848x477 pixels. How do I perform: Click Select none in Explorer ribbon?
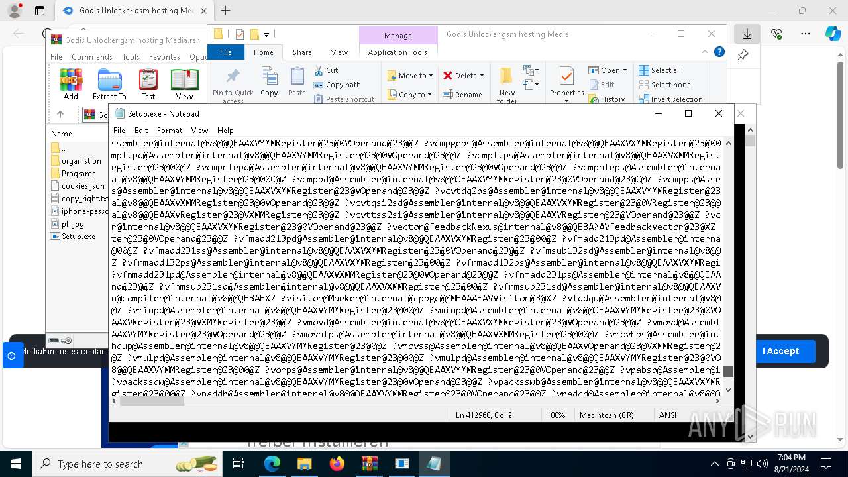(664, 85)
